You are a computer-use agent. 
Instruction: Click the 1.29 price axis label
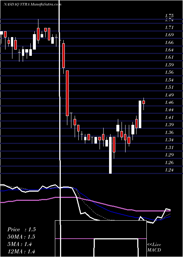(x=169, y=155)
